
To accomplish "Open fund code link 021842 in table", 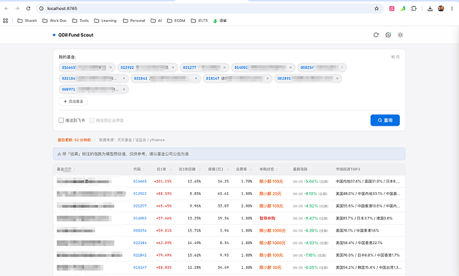I will (140, 255).
